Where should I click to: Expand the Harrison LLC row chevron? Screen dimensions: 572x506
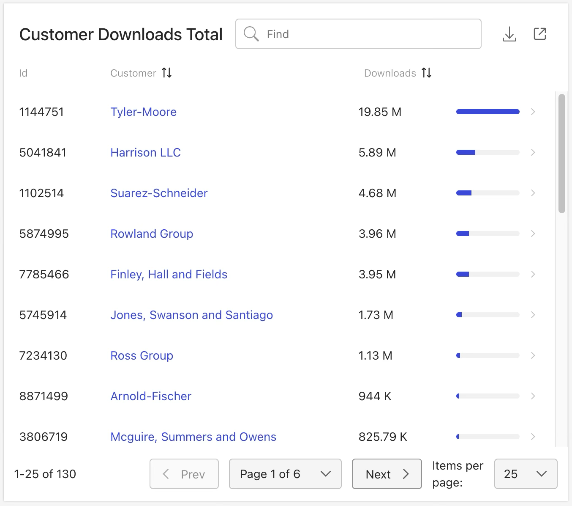[x=533, y=152]
